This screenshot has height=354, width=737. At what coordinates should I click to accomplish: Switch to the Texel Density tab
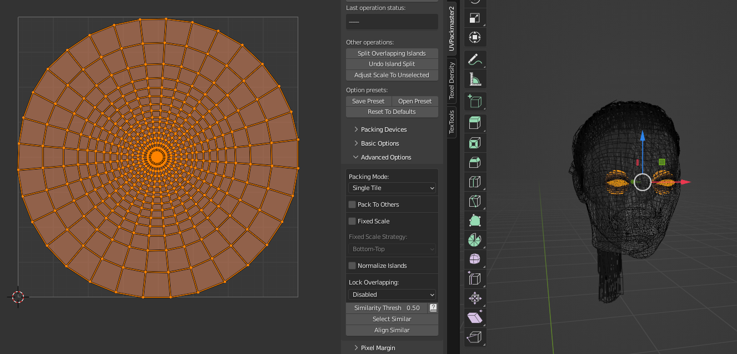point(452,81)
